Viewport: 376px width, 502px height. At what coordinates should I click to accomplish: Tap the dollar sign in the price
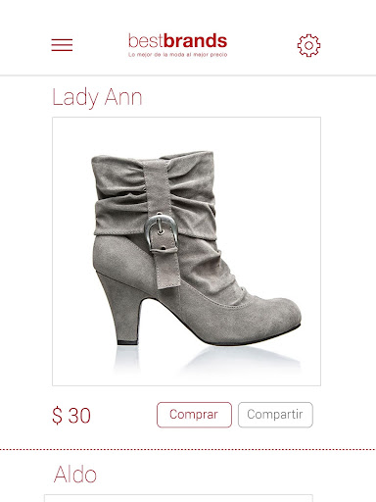pyautogui.click(x=57, y=416)
